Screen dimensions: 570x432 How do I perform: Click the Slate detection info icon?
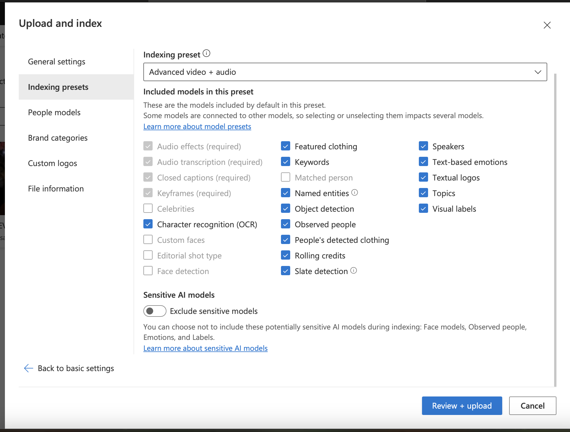coord(354,271)
